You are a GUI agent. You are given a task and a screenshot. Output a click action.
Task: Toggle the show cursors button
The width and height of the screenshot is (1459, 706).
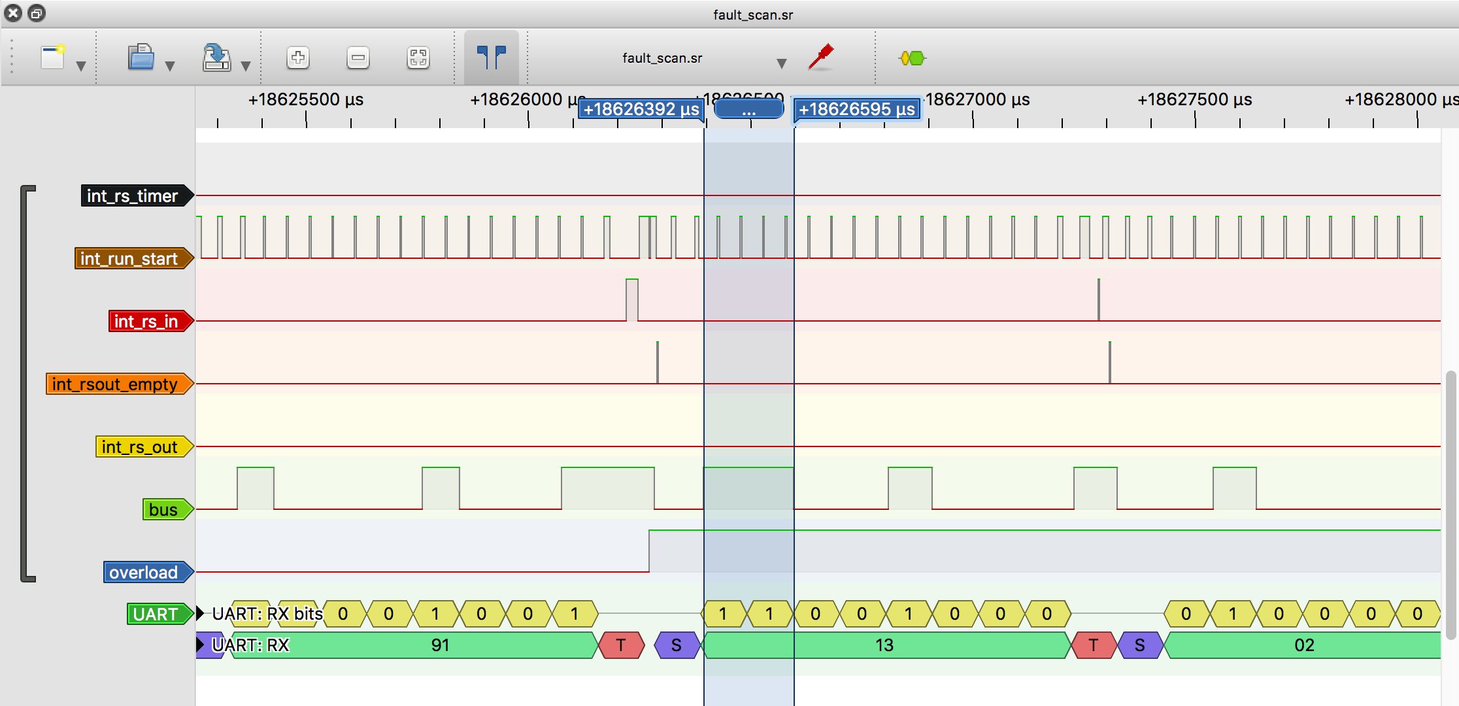tap(491, 58)
